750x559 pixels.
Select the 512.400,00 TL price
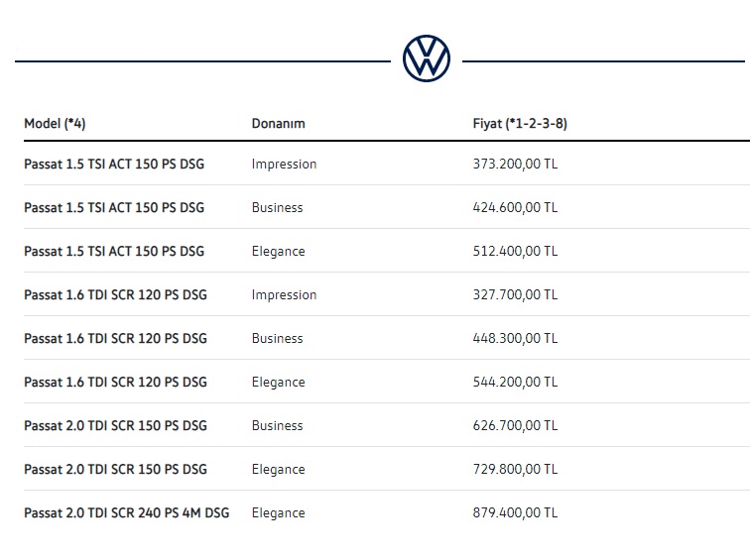pyautogui.click(x=515, y=252)
